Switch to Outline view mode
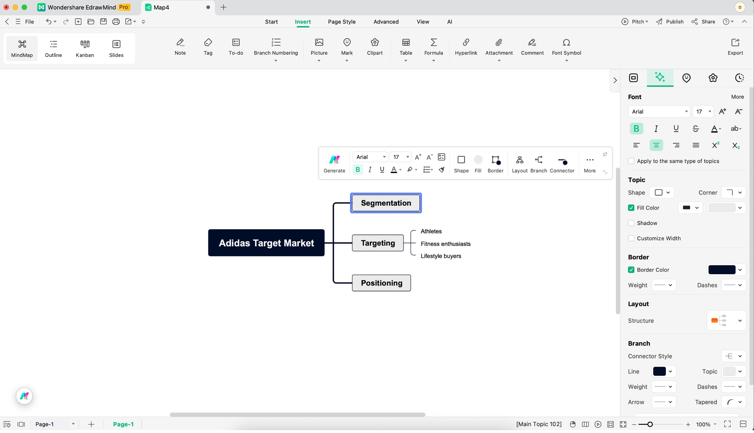The image size is (754, 433). coord(53,49)
